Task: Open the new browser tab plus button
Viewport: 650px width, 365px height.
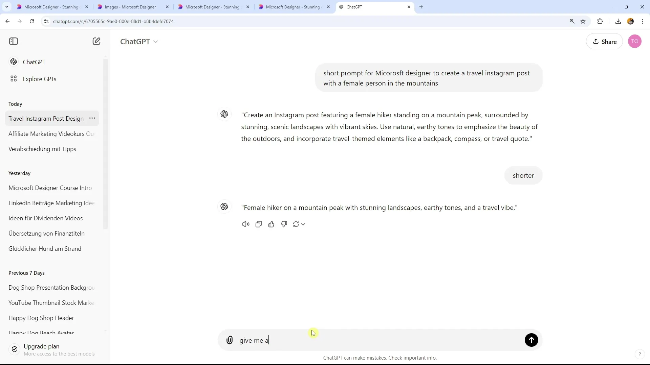Action: (x=421, y=7)
